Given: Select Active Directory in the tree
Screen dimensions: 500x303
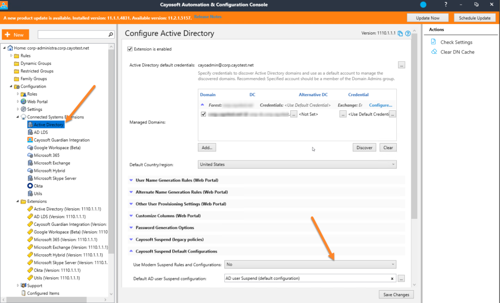Looking at the screenshot, I should [46, 125].
